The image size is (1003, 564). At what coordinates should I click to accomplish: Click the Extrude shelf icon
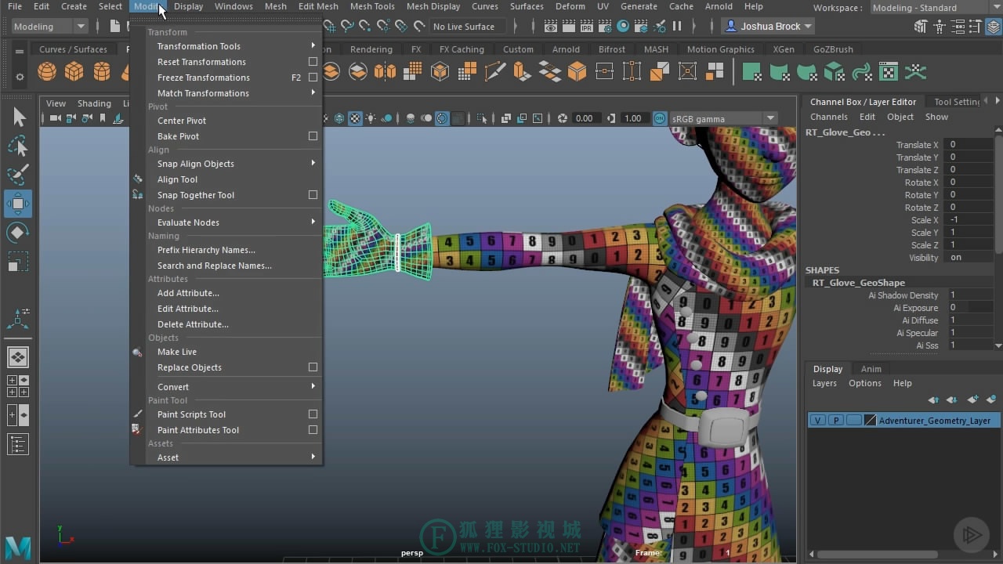click(523, 72)
